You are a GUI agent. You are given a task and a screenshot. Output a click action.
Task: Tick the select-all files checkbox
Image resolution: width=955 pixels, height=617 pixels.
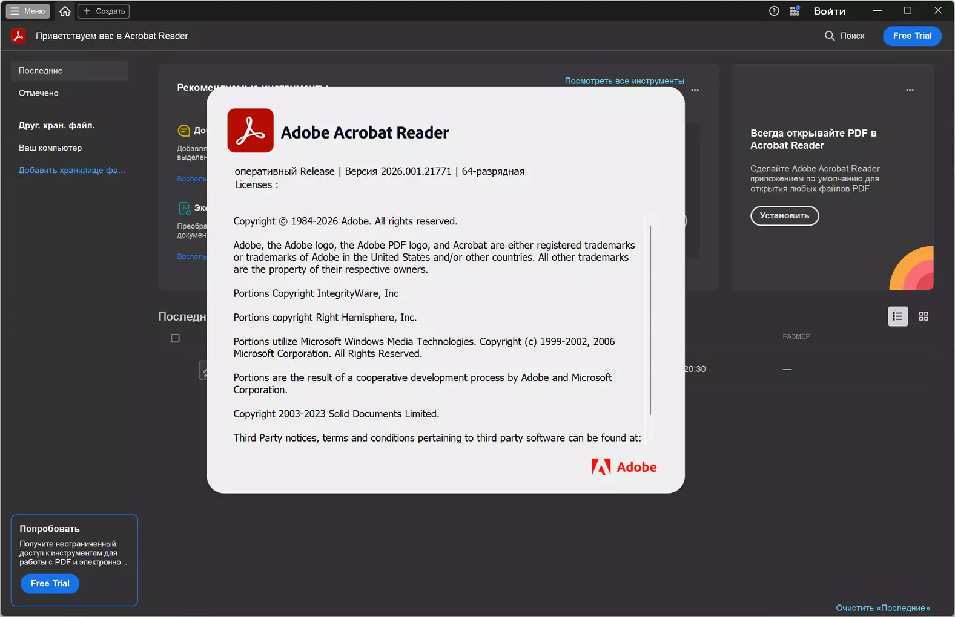point(175,338)
